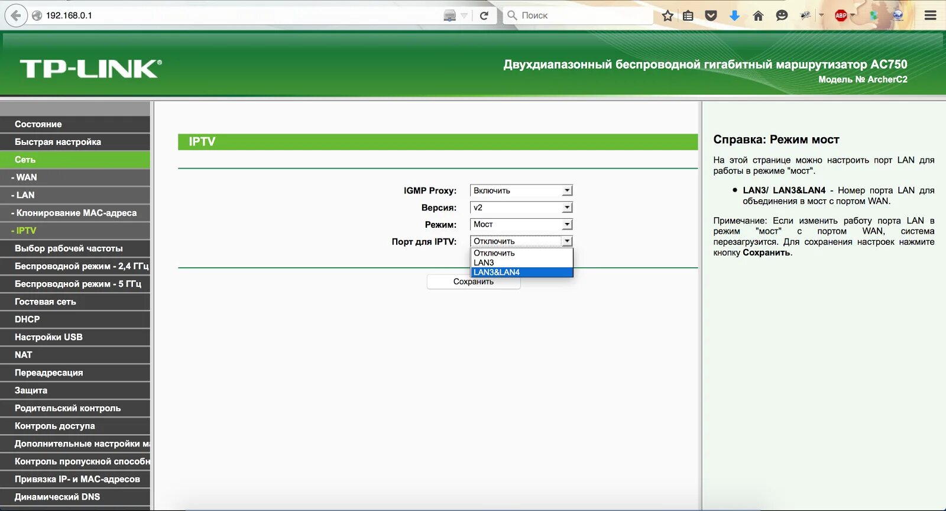Viewport: 946px width, 511px height.
Task: Go back with the browser back arrow
Action: click(x=16, y=15)
